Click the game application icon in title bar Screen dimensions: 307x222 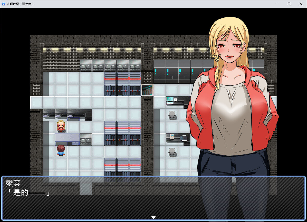3,4
